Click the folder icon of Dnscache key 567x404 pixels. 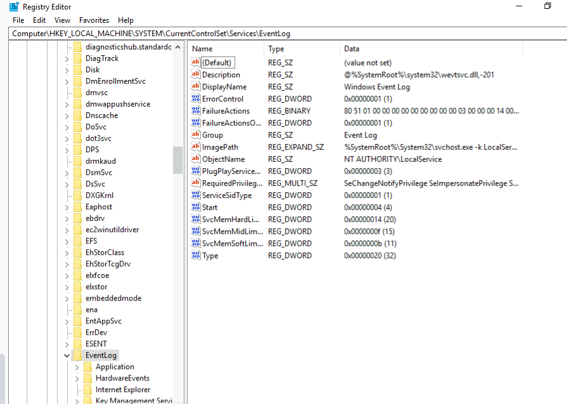click(77, 115)
